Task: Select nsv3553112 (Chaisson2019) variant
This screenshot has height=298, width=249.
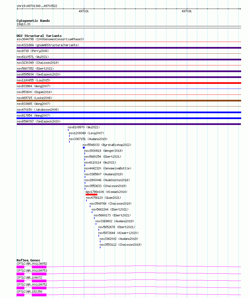Action: 121,245
